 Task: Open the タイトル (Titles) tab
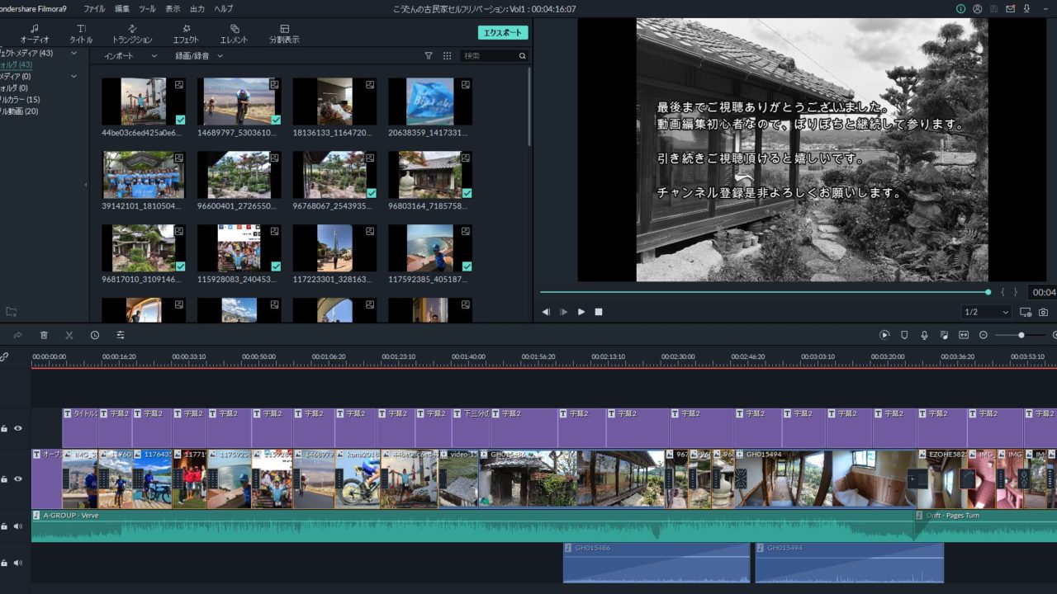coord(81,34)
